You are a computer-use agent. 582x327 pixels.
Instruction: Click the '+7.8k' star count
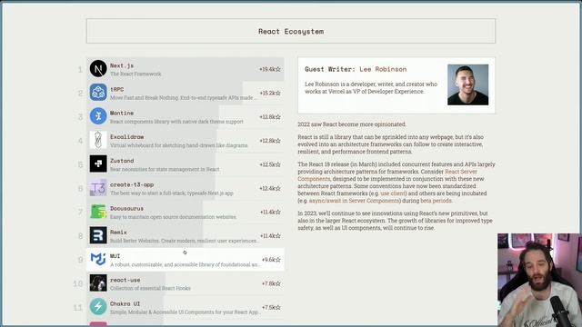(268, 283)
